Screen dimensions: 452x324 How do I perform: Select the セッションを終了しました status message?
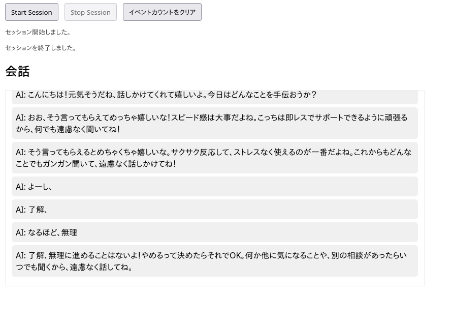pos(42,48)
